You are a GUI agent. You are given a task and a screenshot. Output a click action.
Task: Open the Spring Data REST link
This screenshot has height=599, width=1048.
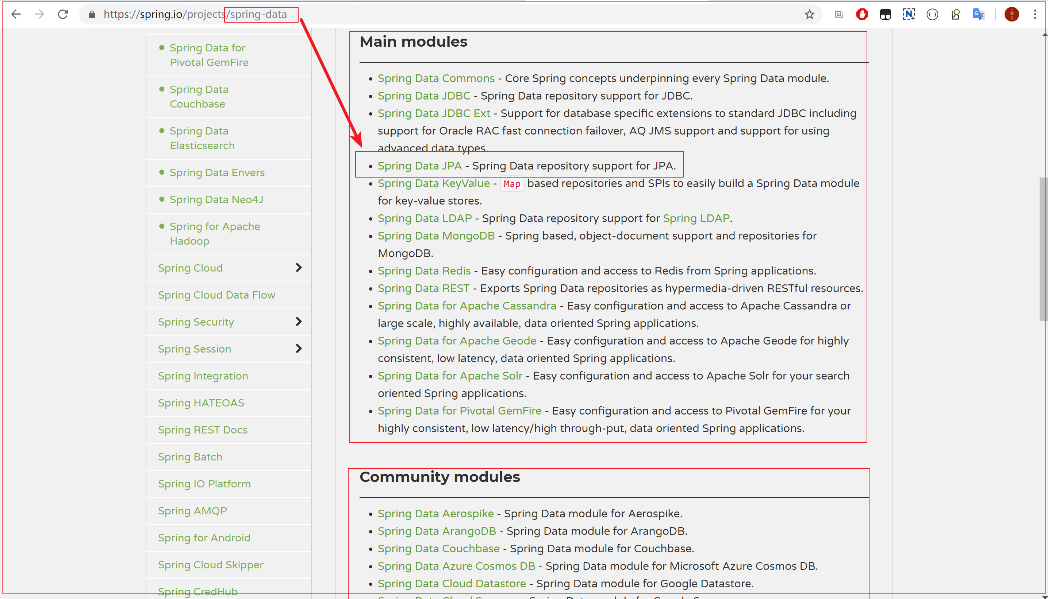point(423,288)
